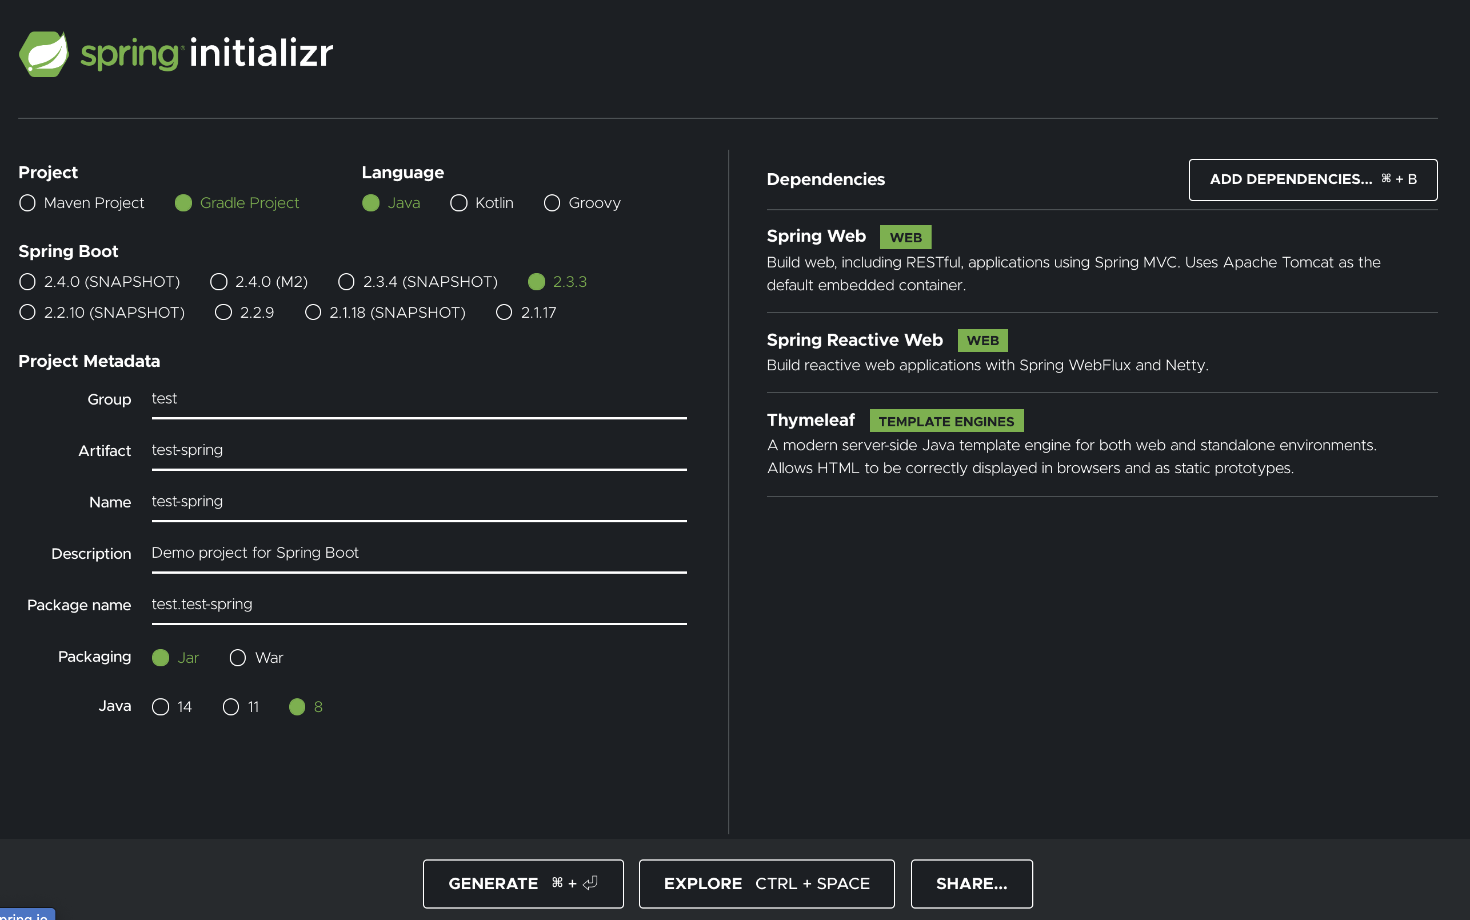1470x920 pixels.
Task: Click the Thymeleaf dependency entry
Action: pyautogui.click(x=810, y=420)
